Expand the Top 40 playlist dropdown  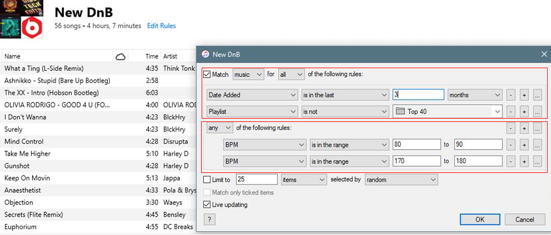(x=497, y=111)
